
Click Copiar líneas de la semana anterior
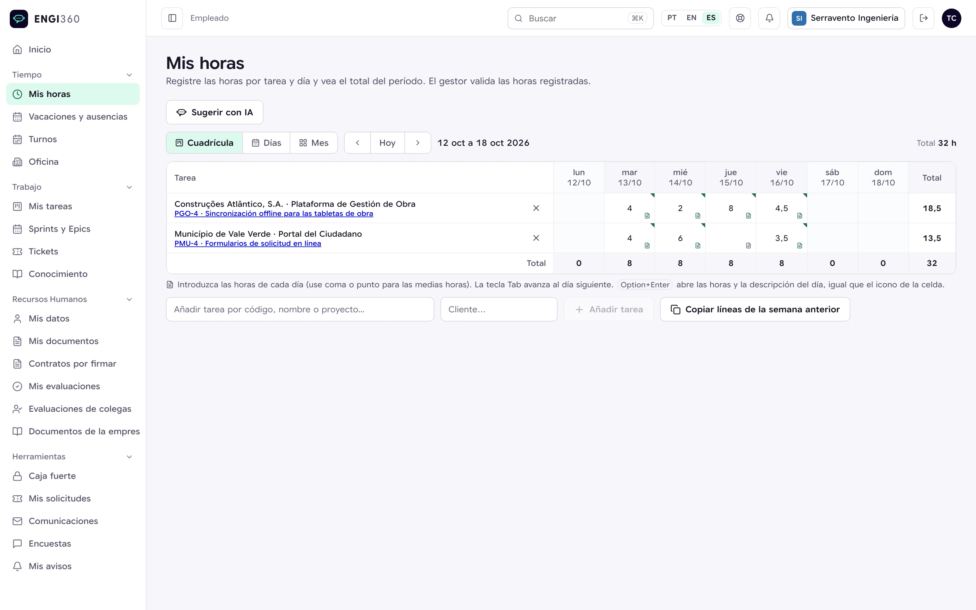point(755,310)
